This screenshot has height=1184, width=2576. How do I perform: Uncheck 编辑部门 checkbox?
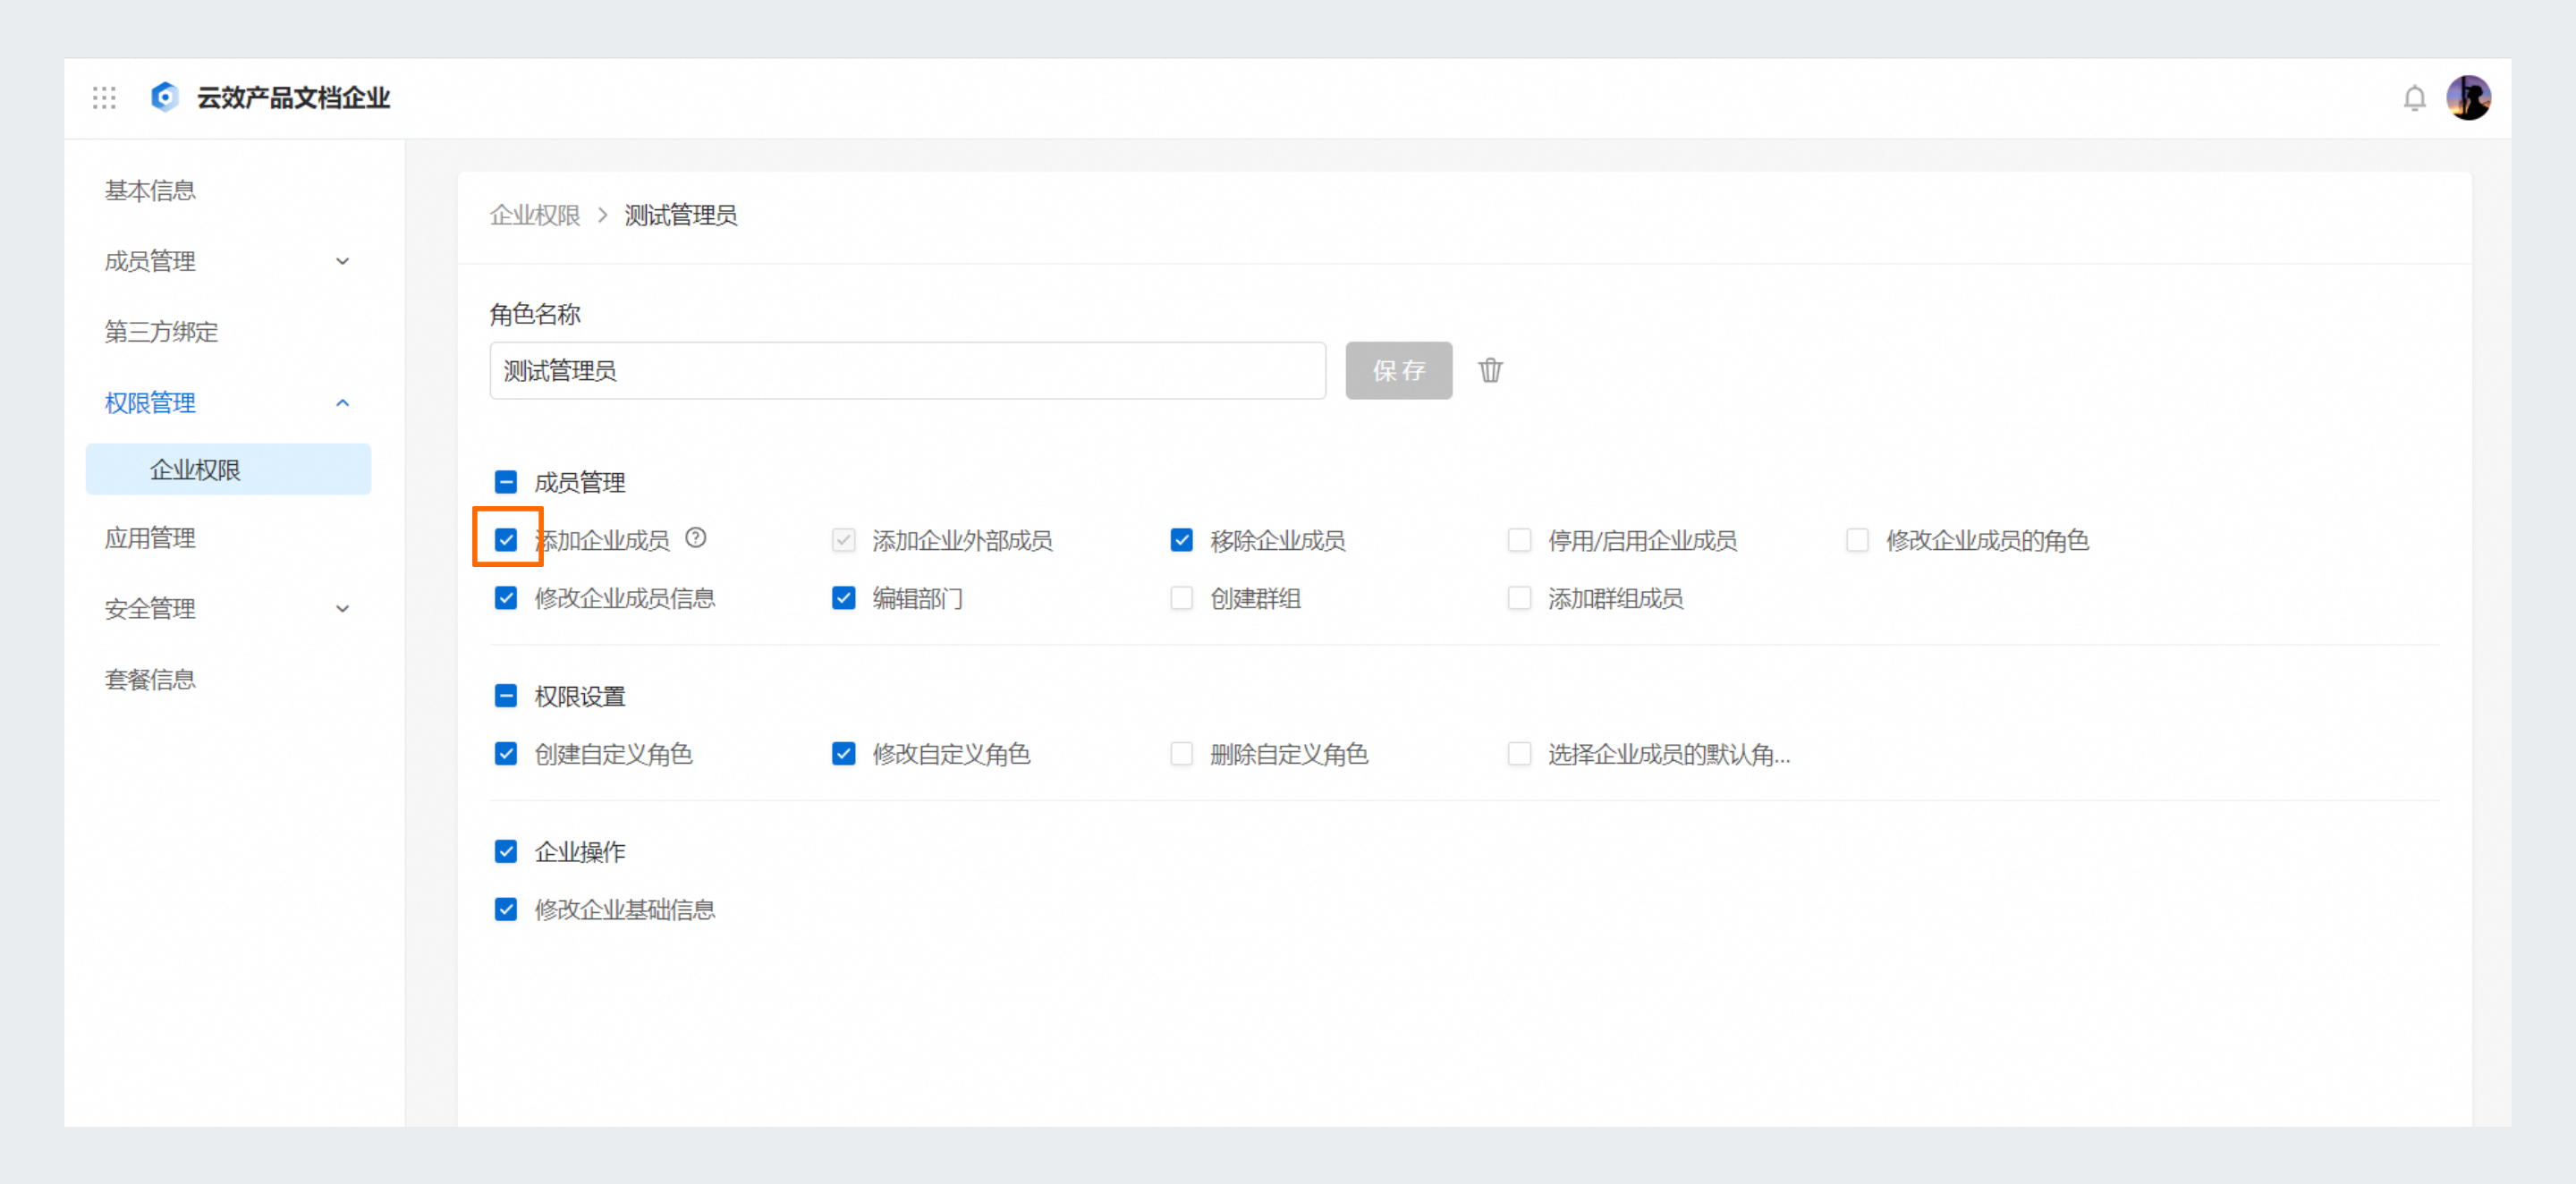pos(843,598)
